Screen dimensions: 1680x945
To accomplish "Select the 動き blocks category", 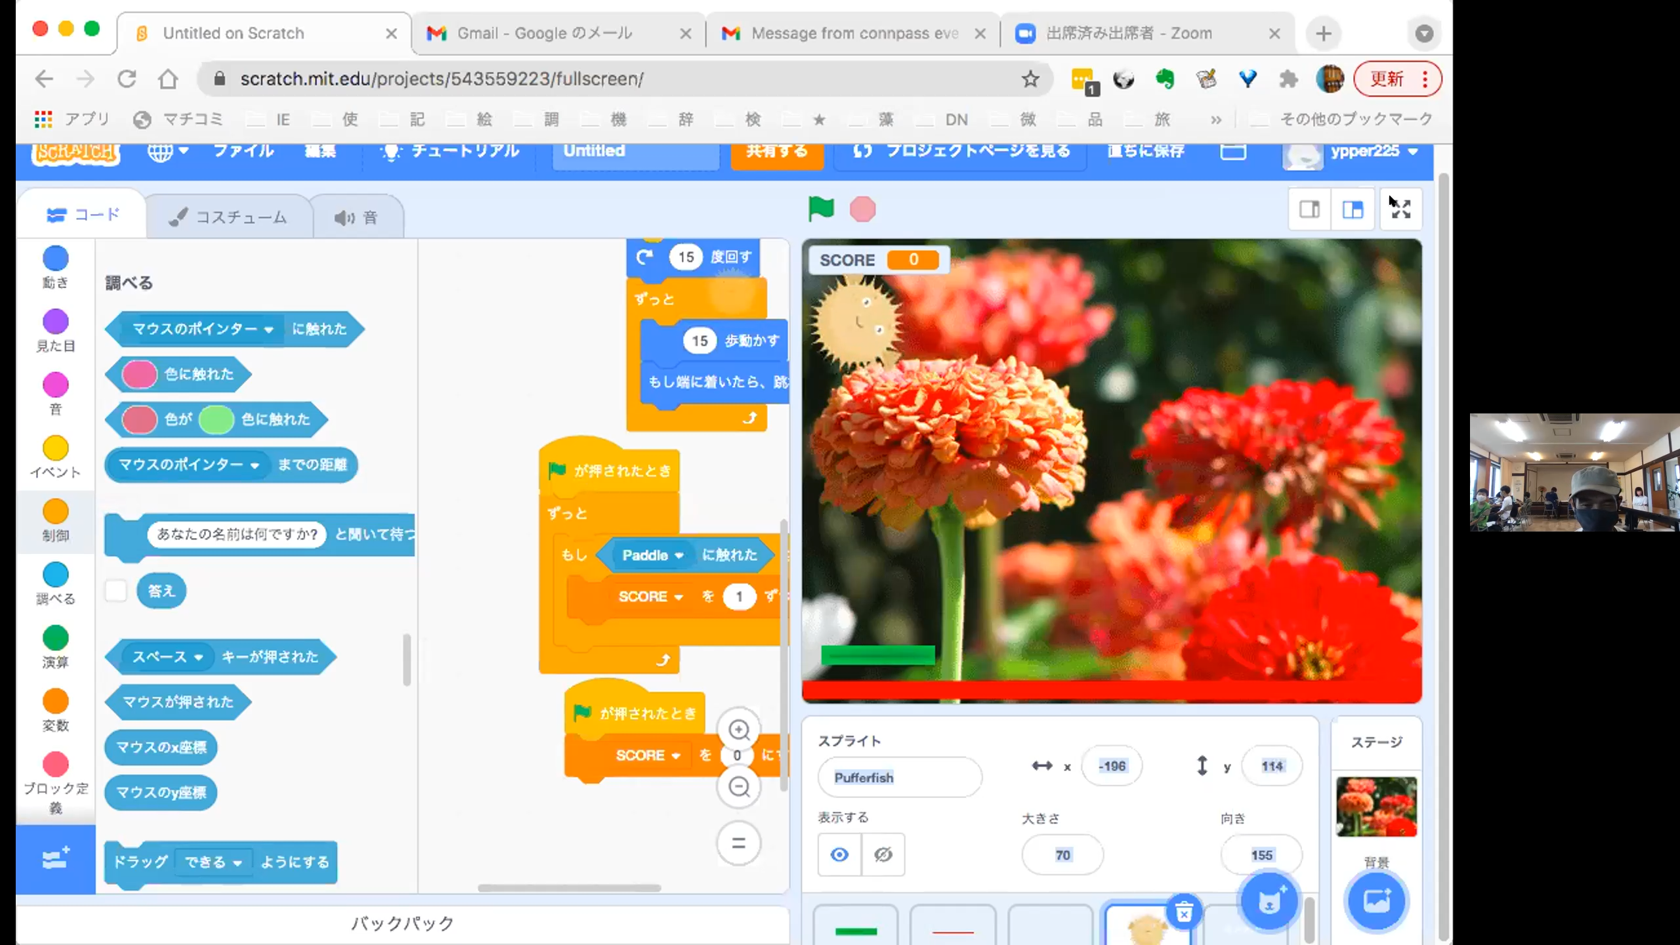I will point(56,268).
